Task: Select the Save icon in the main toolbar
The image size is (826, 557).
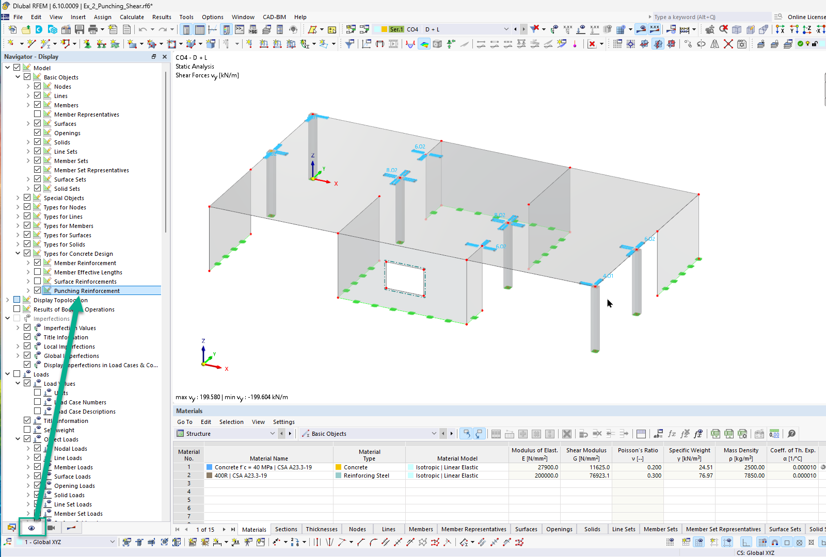Action: coord(78,29)
